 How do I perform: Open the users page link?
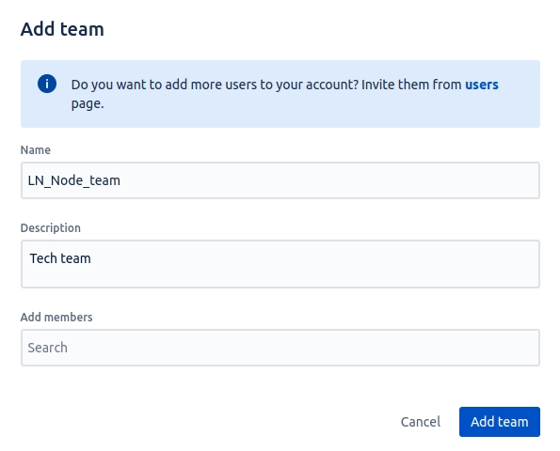click(482, 85)
